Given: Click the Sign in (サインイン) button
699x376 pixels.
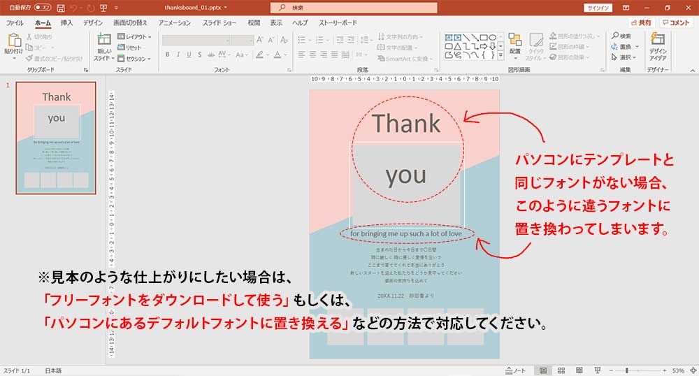Looking at the screenshot, I should (x=597, y=8).
